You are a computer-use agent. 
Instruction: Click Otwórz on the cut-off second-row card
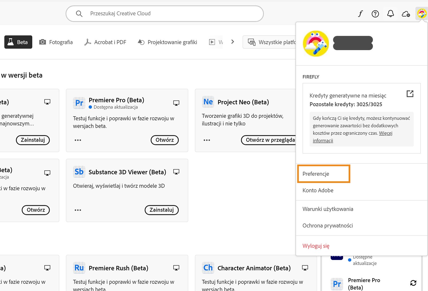coord(36,210)
